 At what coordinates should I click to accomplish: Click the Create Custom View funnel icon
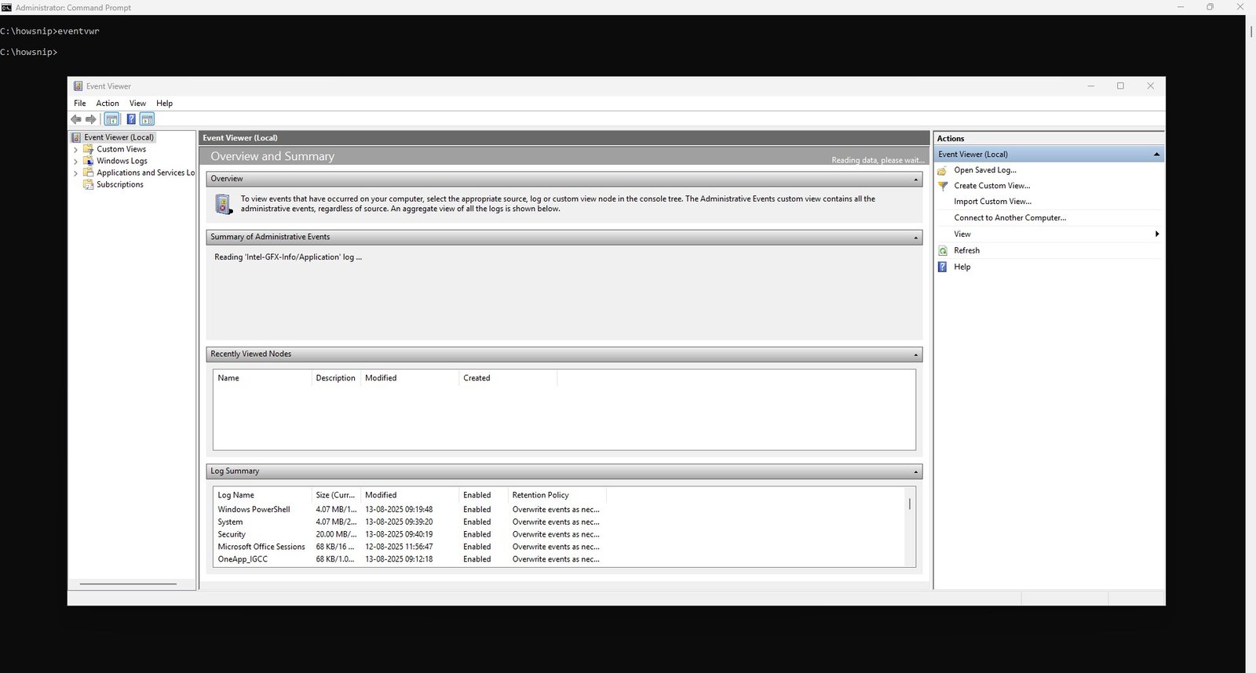[x=943, y=186]
